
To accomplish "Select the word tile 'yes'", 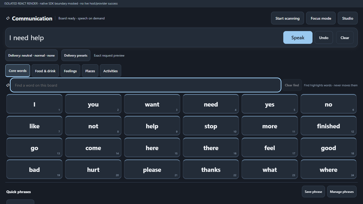I will tap(270, 104).
